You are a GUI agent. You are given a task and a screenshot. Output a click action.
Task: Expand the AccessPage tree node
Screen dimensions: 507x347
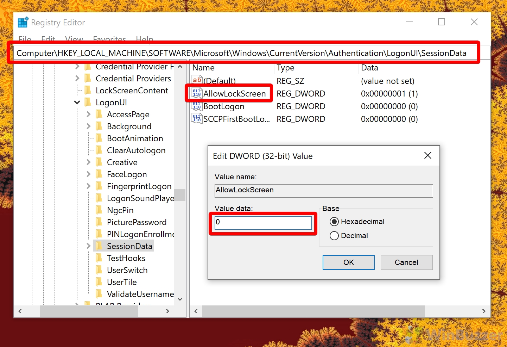pyautogui.click(x=88, y=114)
